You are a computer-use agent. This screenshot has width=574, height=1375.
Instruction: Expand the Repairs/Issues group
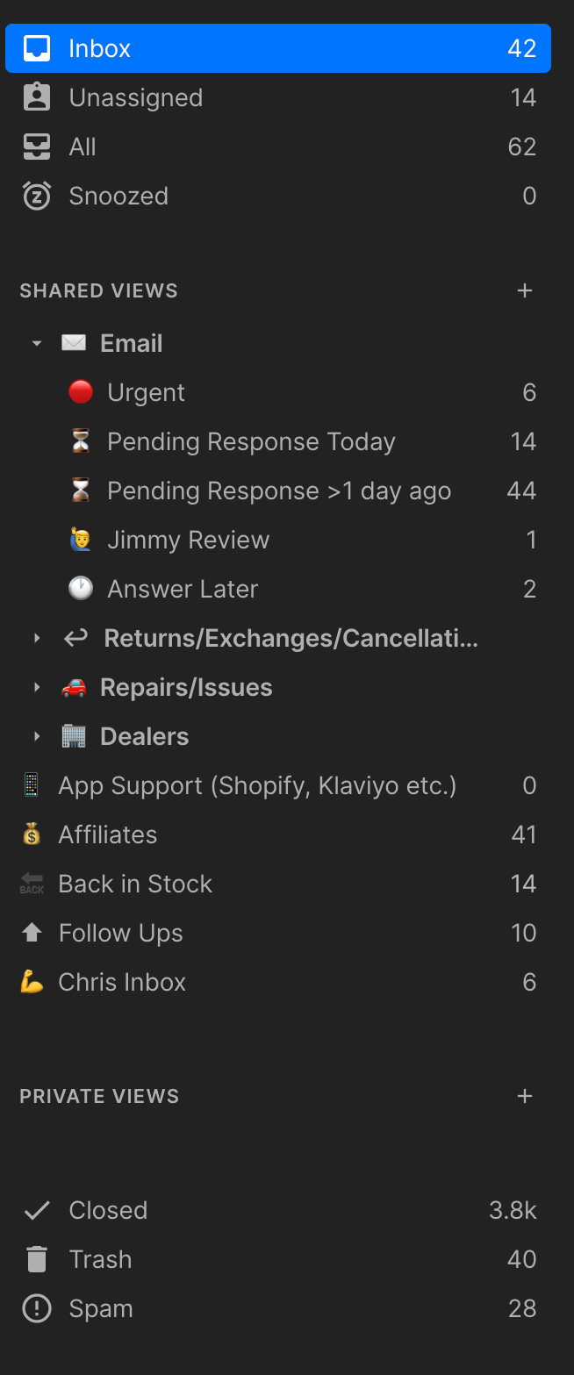click(x=37, y=687)
